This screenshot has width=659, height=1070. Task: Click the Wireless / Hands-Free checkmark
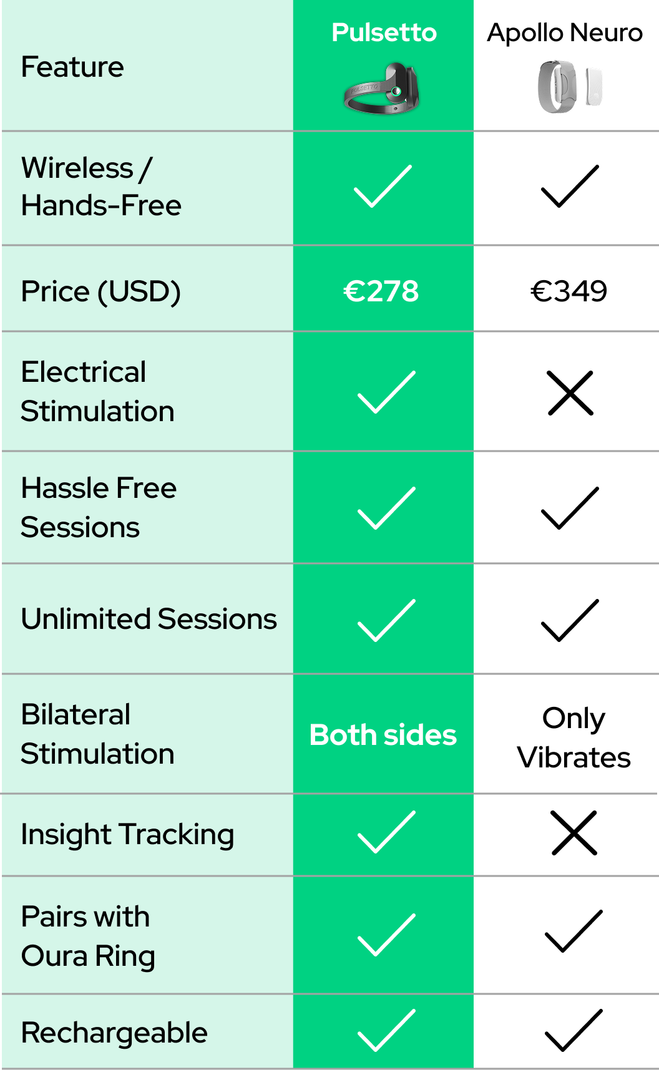383,186
